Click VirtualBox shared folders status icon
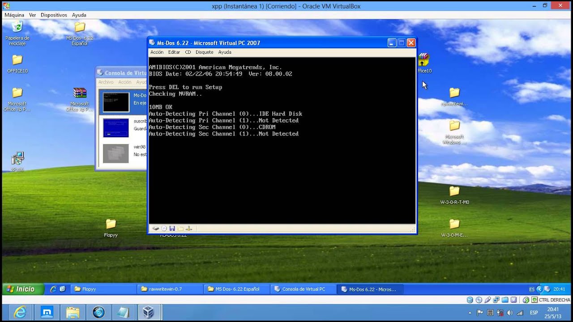This screenshot has width=573, height=322. pyautogui.click(x=505, y=300)
